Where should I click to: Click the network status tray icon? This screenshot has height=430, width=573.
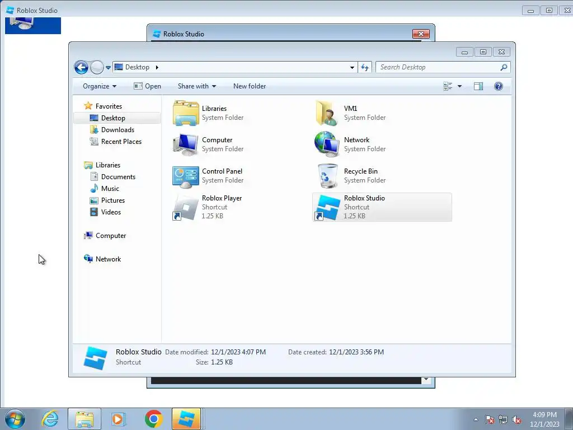pyautogui.click(x=503, y=419)
